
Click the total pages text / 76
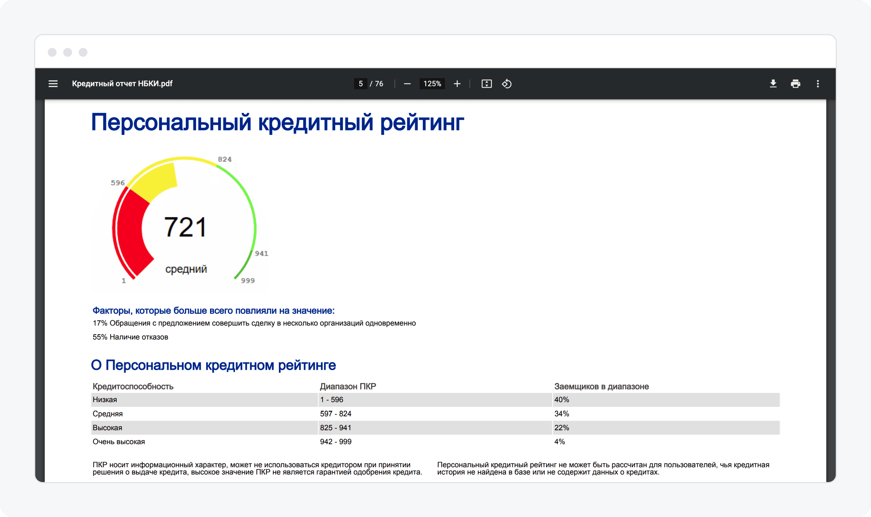point(376,84)
